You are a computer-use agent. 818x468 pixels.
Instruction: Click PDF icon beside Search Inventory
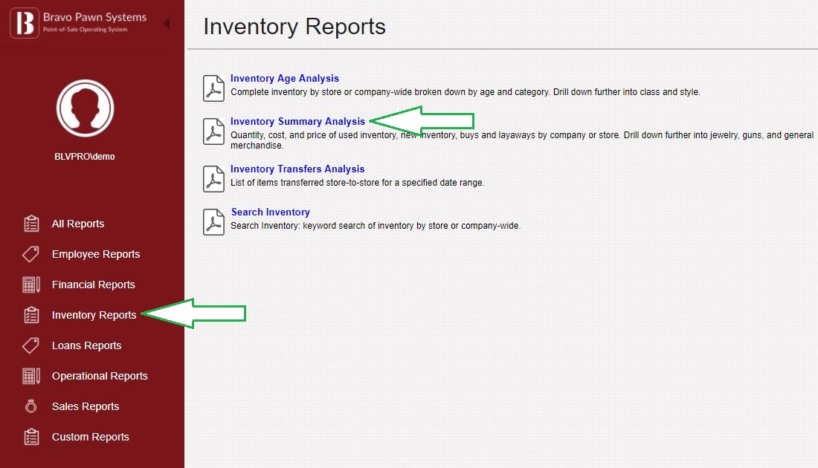214,222
